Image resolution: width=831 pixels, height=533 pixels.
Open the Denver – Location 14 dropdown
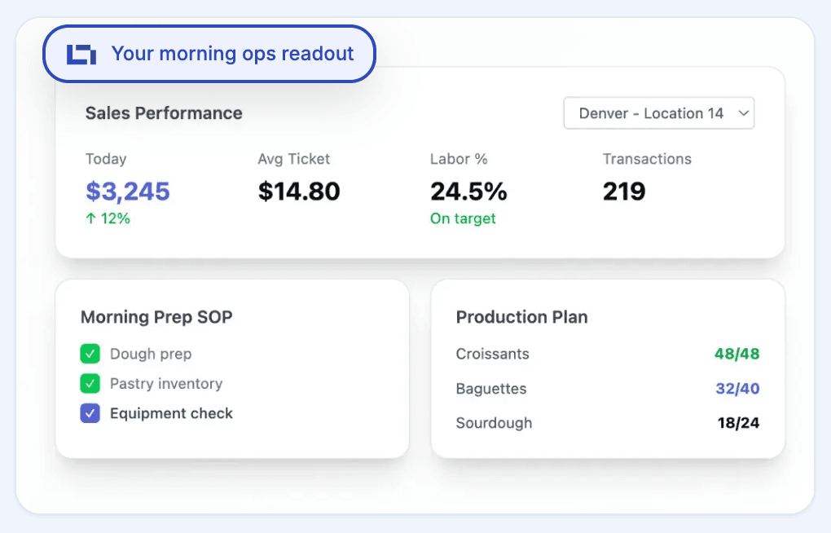[658, 113]
